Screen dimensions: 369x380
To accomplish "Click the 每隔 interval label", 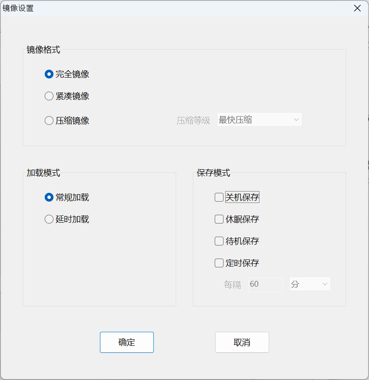I will [x=232, y=285].
